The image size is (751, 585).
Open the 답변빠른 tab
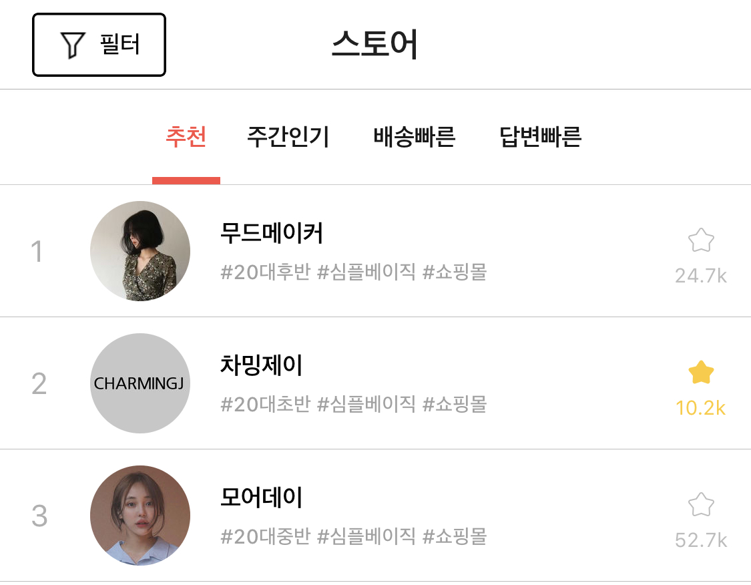pyautogui.click(x=540, y=137)
